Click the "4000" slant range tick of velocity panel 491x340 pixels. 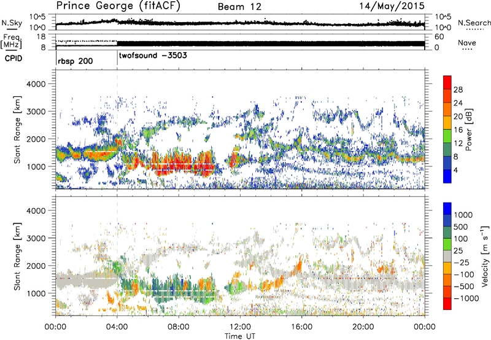36,211
